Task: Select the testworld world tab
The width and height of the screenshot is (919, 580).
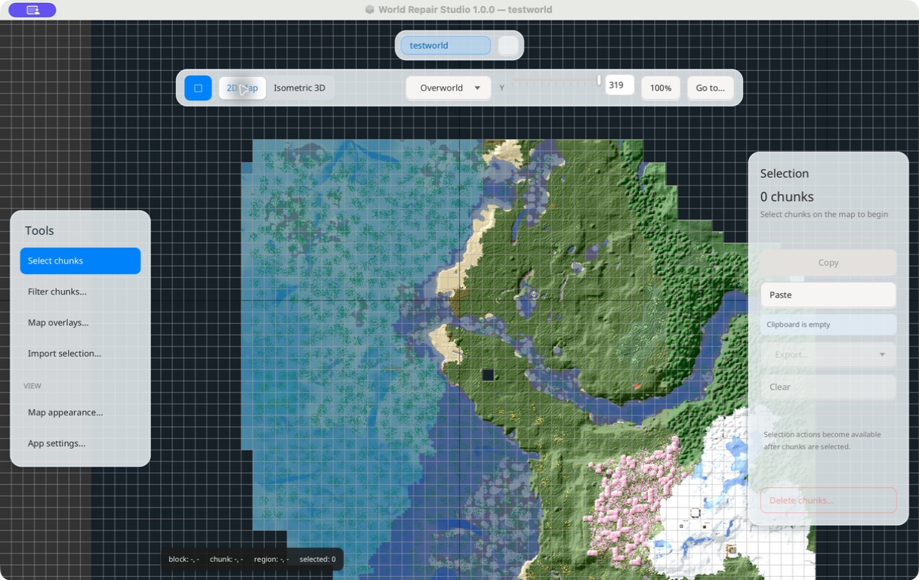Action: click(446, 45)
